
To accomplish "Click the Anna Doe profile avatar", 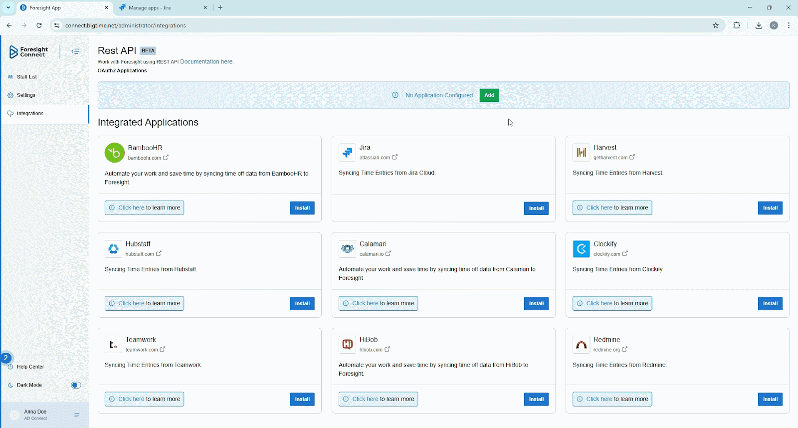I will point(14,415).
